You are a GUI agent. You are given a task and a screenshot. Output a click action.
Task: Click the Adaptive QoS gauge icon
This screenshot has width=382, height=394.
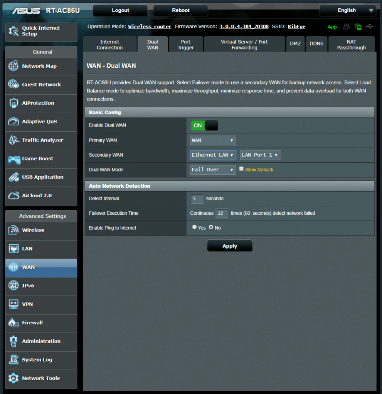pos(13,122)
